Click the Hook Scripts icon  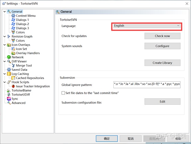click(9, 82)
